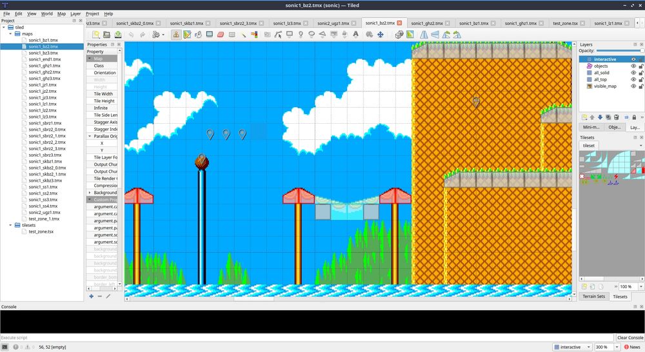
Task: Open the map zoom 300 % dropdown
Action: (616, 347)
